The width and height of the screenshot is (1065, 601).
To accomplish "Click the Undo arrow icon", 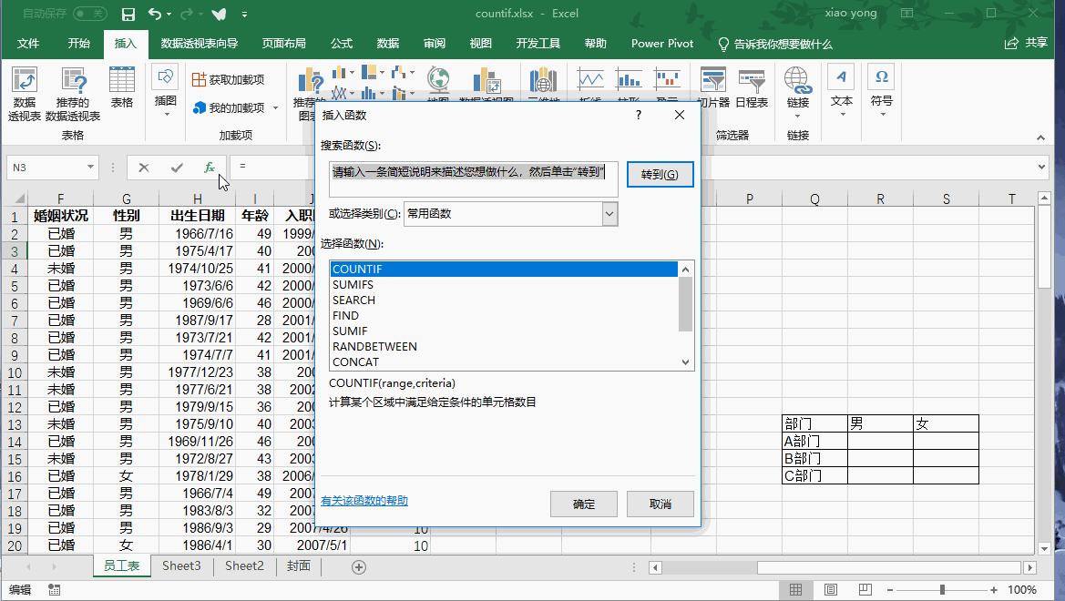I will (x=155, y=14).
